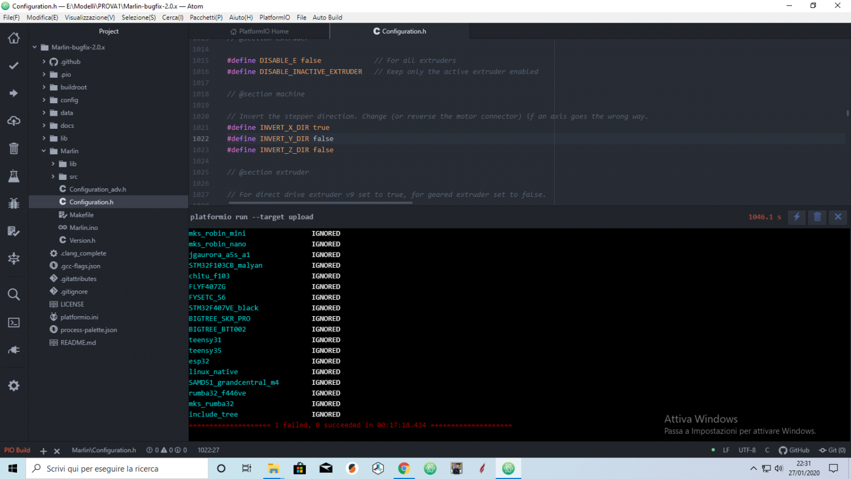This screenshot has height=479, width=851.
Task: Click the Find magnifier icon in the sidebar
Action: pyautogui.click(x=14, y=295)
